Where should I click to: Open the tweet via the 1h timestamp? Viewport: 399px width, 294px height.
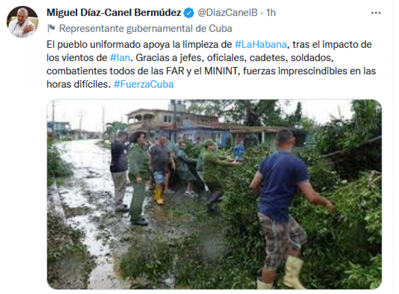pos(271,13)
